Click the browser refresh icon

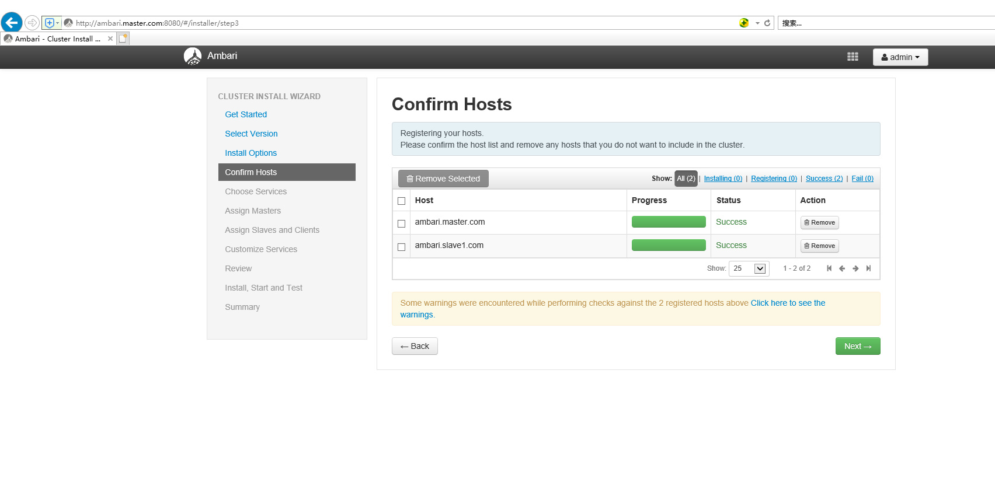pos(767,23)
